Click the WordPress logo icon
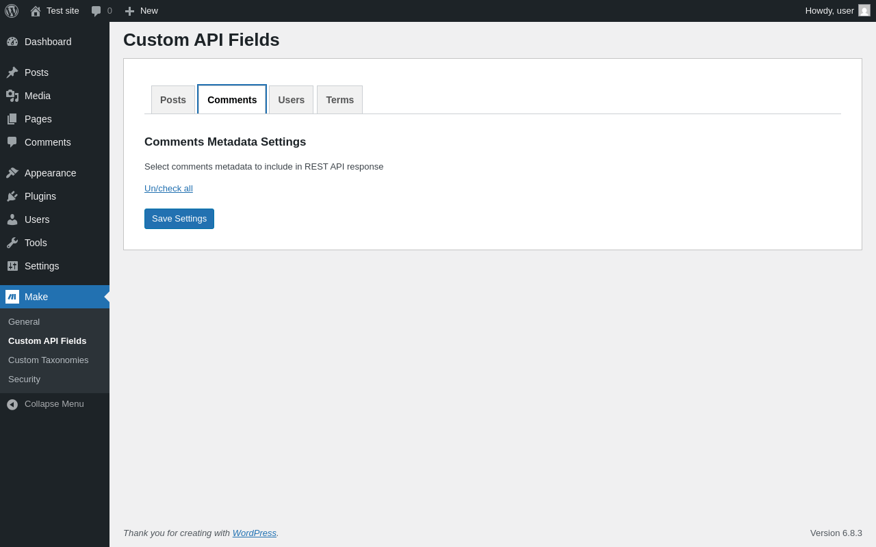Image resolution: width=876 pixels, height=547 pixels. [12, 11]
